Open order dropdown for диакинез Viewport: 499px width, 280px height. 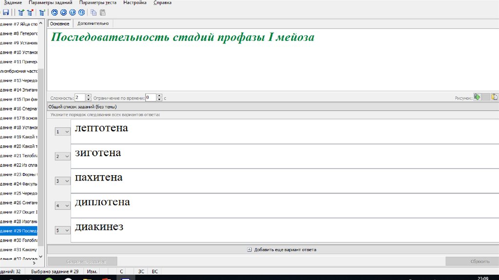coord(63,230)
